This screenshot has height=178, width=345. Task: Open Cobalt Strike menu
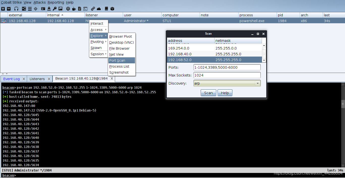(x=11, y=2)
